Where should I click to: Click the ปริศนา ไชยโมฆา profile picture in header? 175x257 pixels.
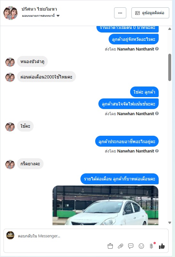pyautogui.click(x=11, y=13)
